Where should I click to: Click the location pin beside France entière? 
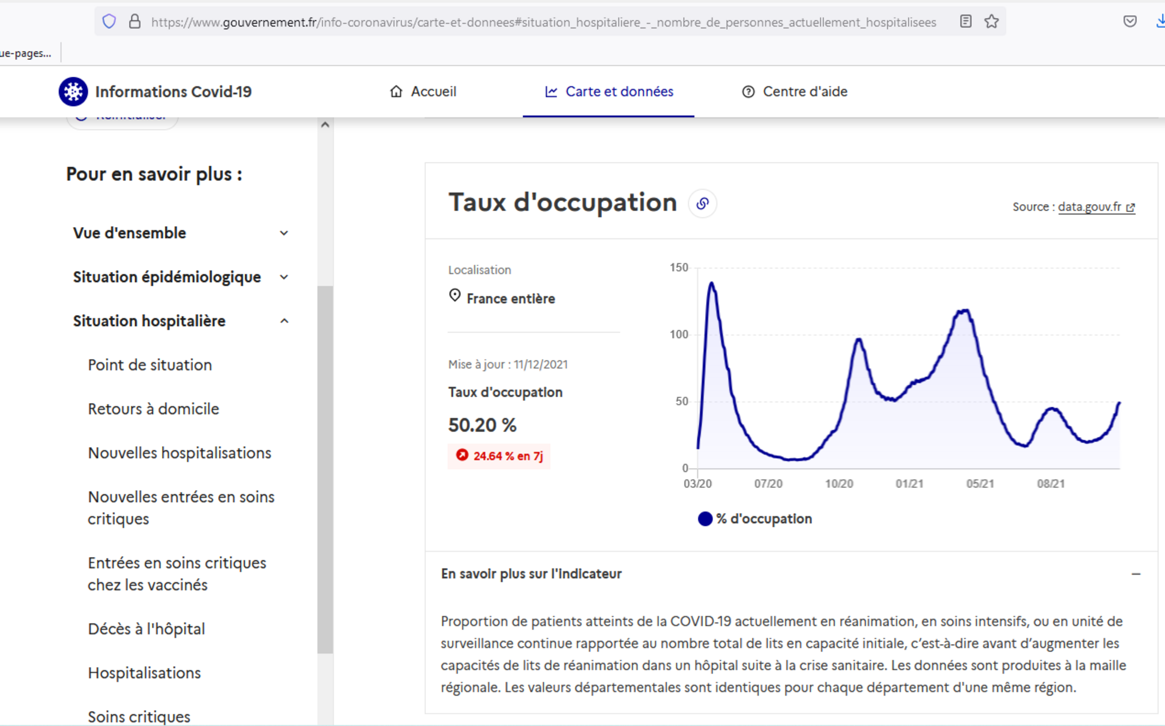coord(455,295)
